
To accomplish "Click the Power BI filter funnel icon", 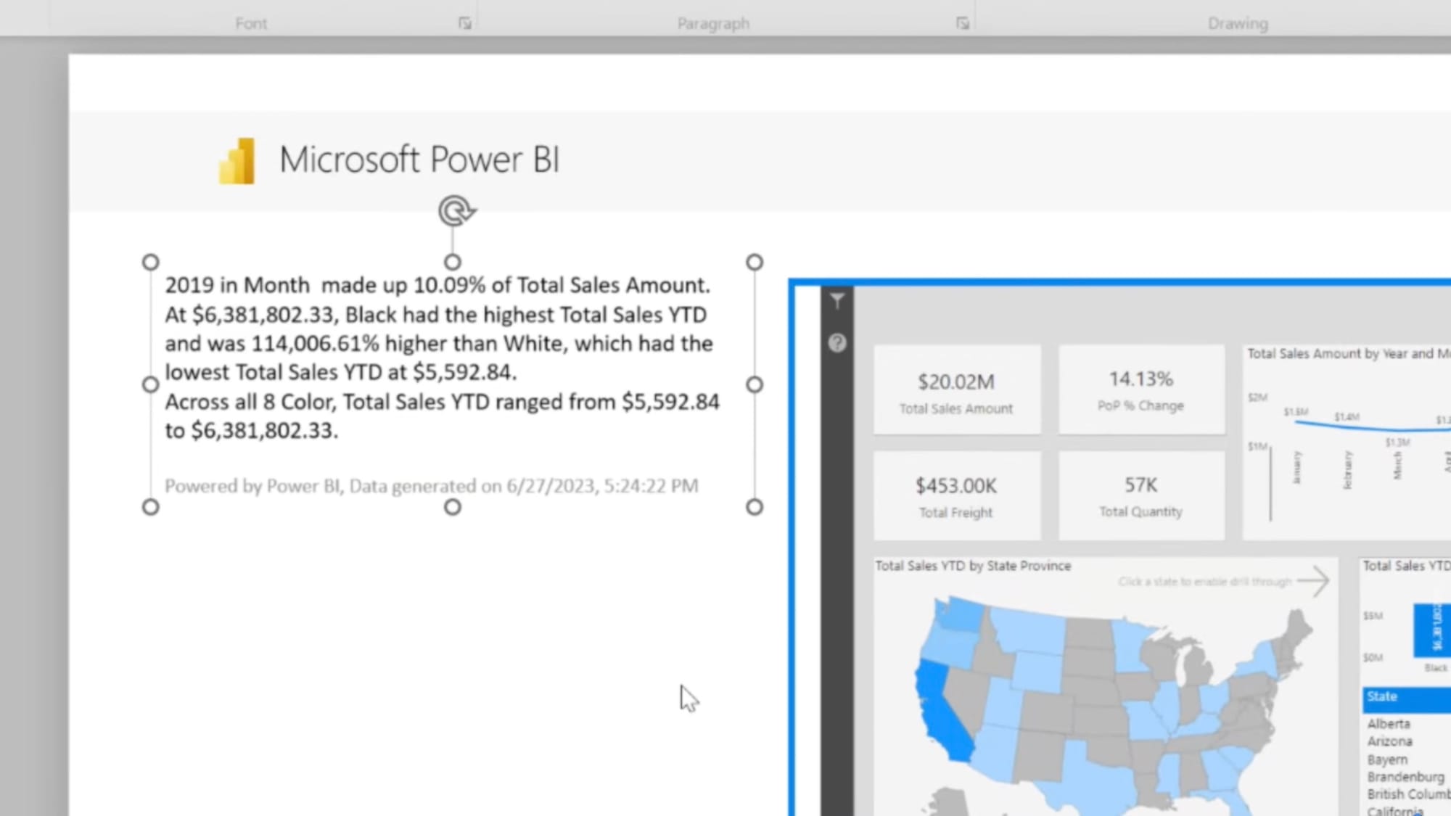I will coord(837,301).
